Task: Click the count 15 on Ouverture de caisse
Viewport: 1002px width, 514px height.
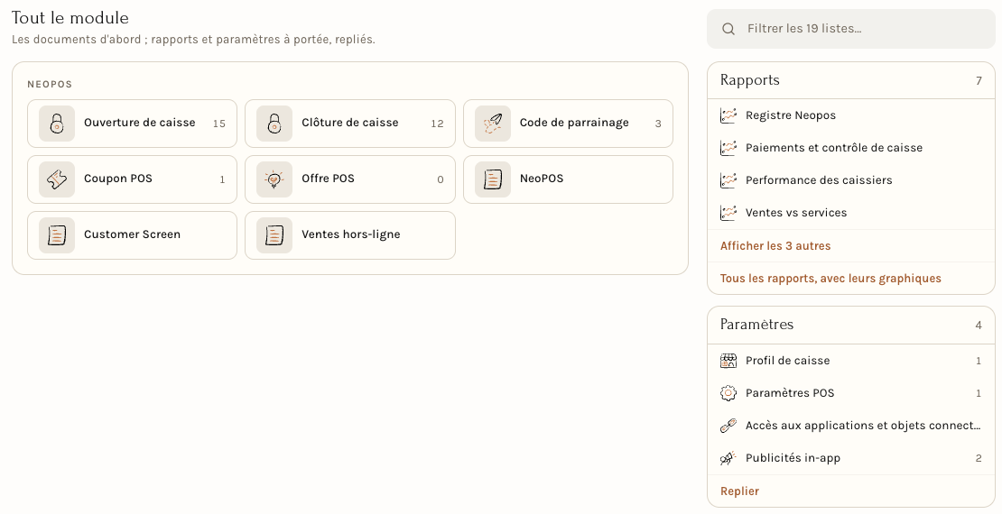Action: (x=219, y=124)
